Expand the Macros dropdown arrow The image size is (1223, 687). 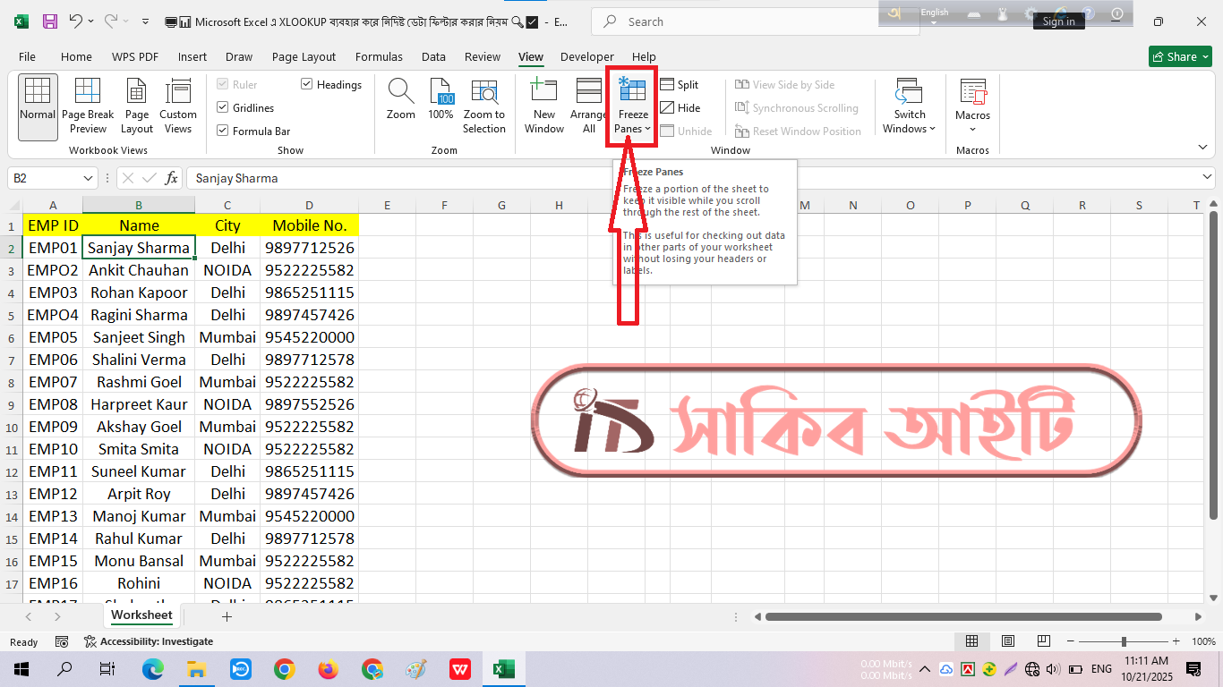[972, 129]
